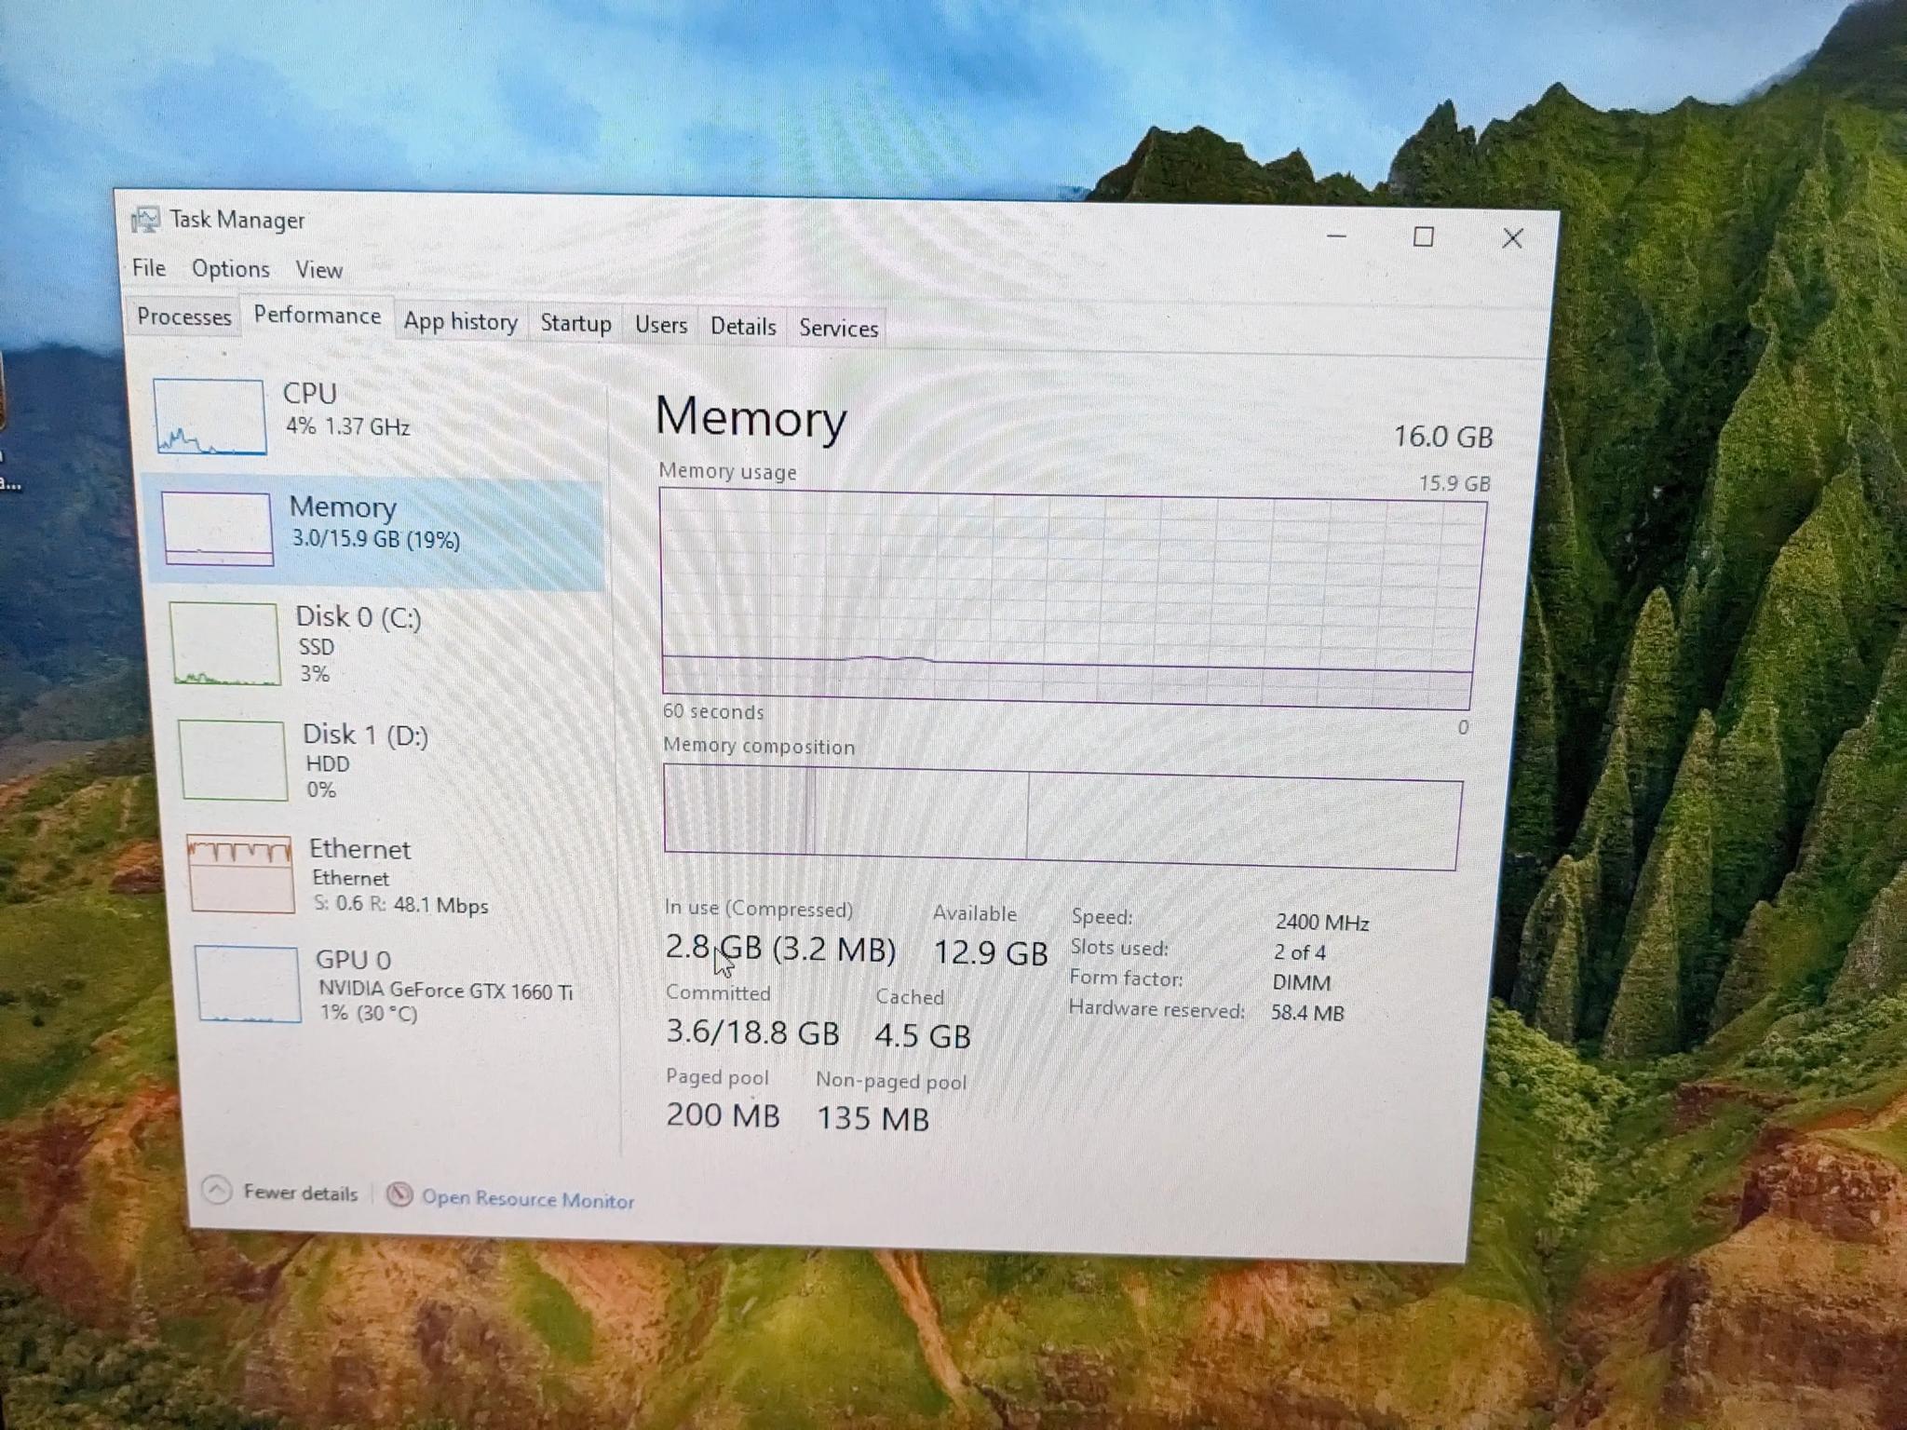Switch to the Details tab

[x=743, y=327]
